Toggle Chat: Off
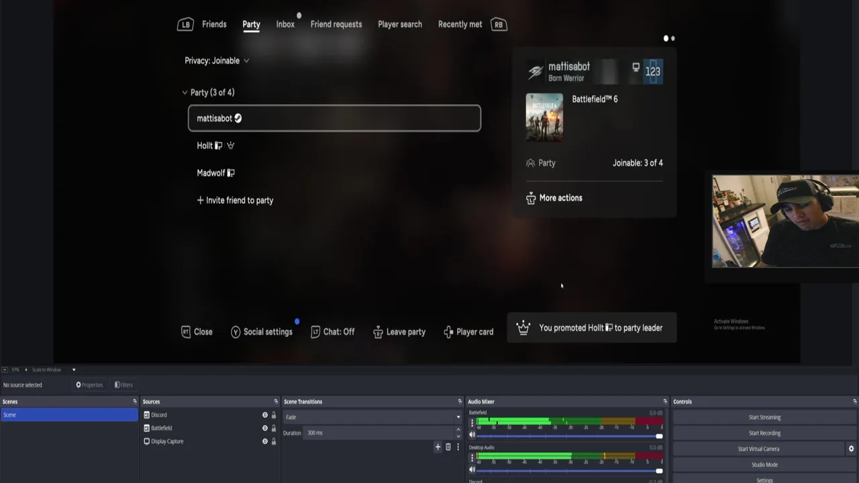The image size is (859, 483). pyautogui.click(x=333, y=331)
